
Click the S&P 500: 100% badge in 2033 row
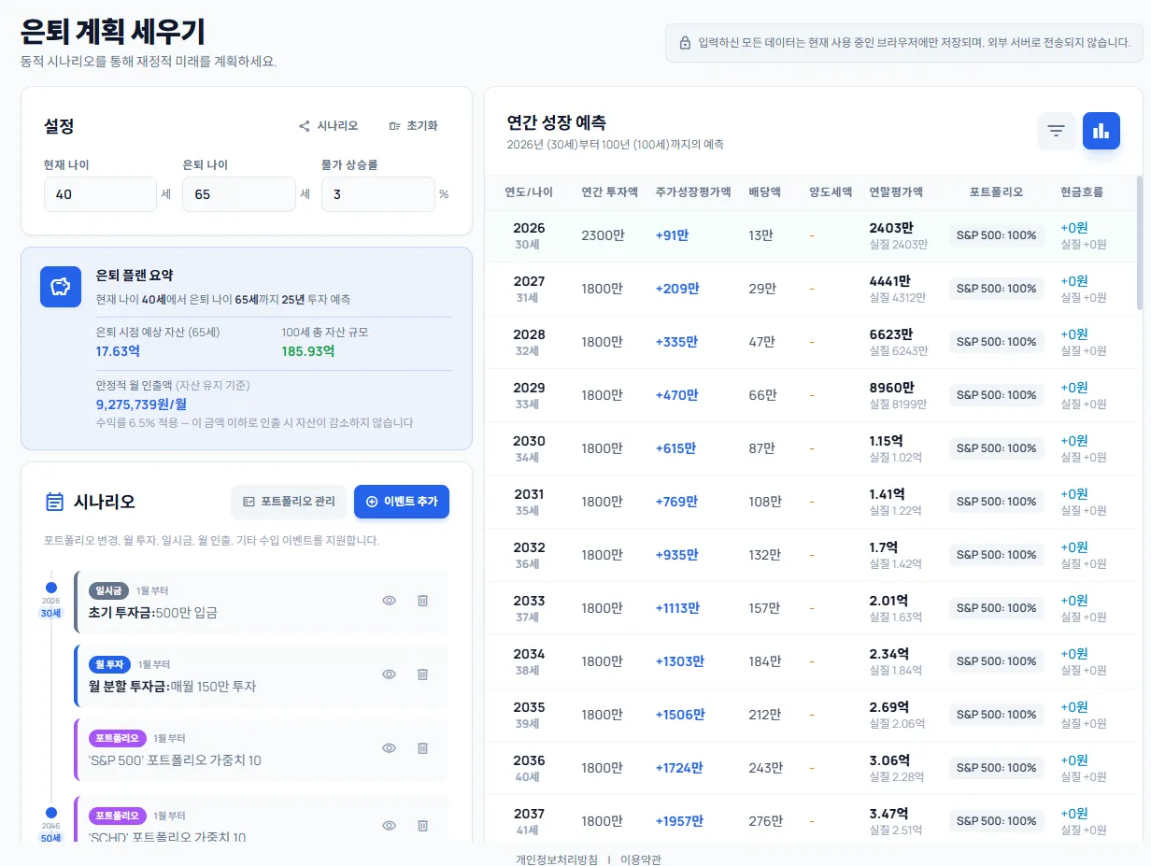(x=996, y=608)
